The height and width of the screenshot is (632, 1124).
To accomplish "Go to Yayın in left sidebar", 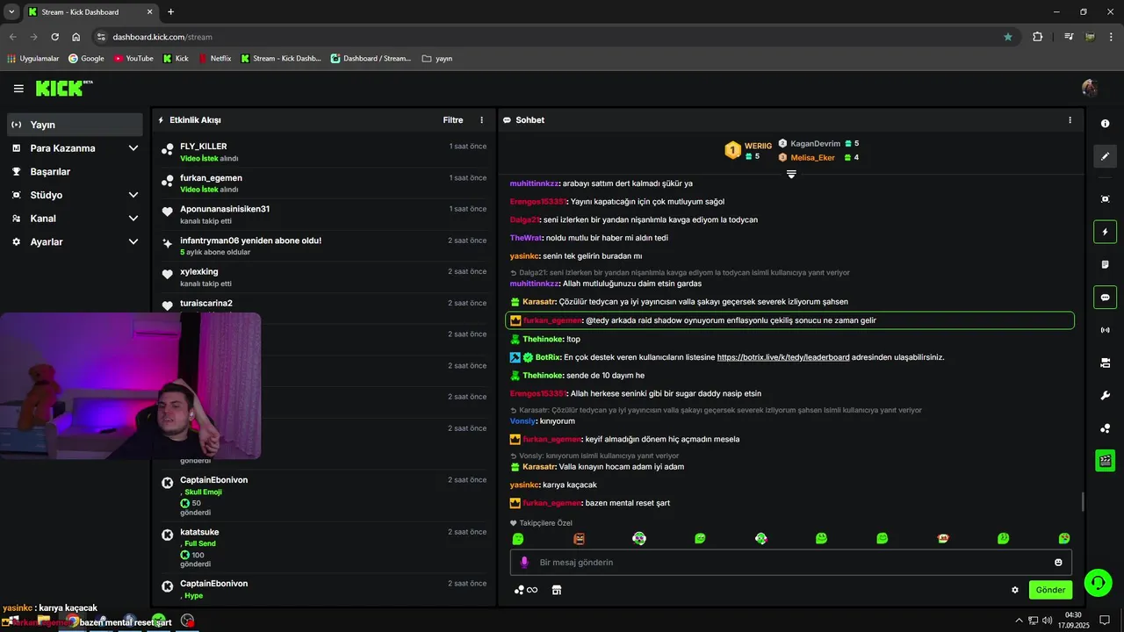I will tap(75, 125).
